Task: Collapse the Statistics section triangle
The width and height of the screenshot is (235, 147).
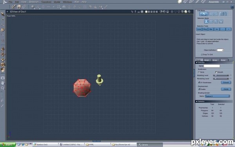Action: tap(197, 102)
